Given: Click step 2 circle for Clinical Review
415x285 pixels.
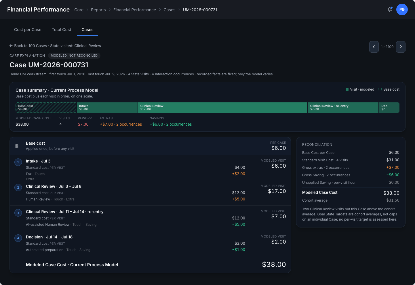Looking at the screenshot, I should pyautogui.click(x=18, y=188).
